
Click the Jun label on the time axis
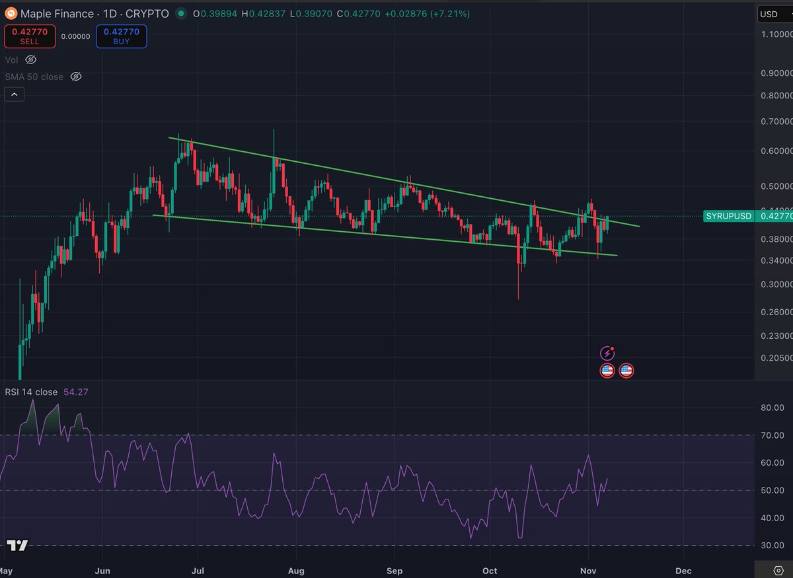pyautogui.click(x=102, y=570)
